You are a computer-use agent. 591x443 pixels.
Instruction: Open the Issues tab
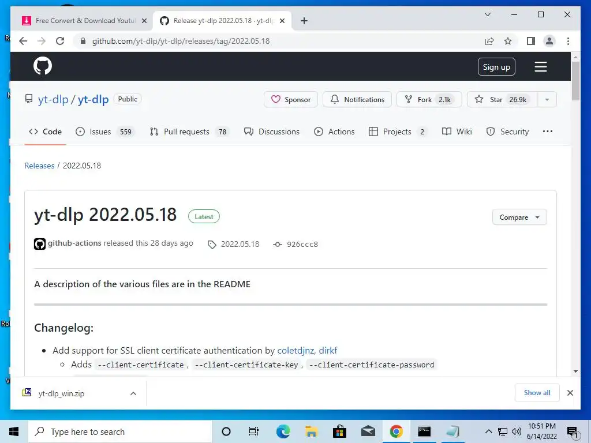click(105, 132)
